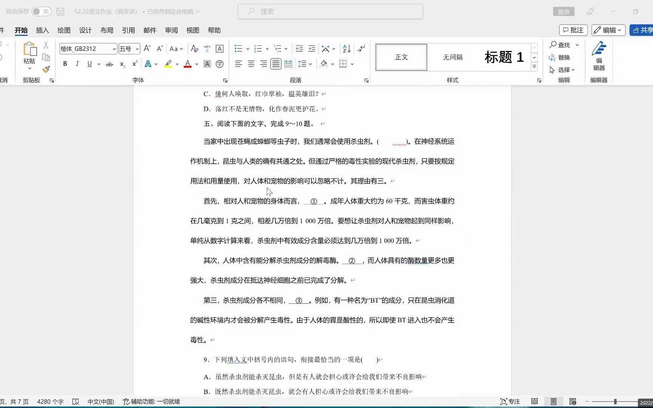Open the Draw (绘图) tab
The width and height of the screenshot is (653, 408).
(64, 30)
